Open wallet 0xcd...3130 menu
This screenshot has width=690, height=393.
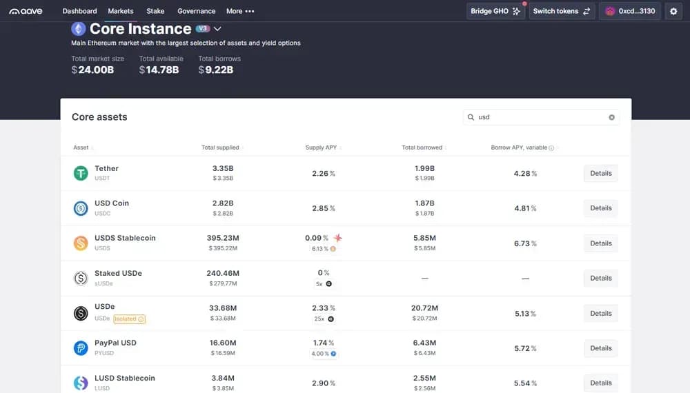pyautogui.click(x=630, y=11)
